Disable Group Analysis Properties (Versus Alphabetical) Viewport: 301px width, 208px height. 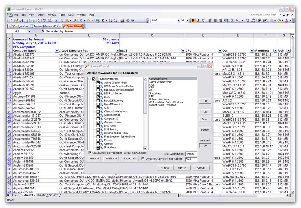click(x=90, y=153)
